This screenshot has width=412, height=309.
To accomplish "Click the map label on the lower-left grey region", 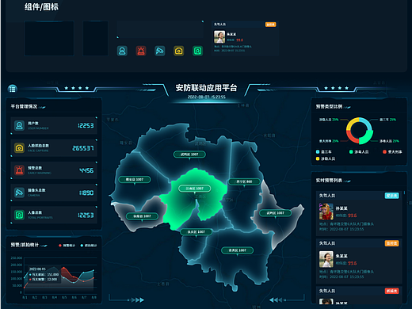I will pyautogui.click(x=142, y=216).
